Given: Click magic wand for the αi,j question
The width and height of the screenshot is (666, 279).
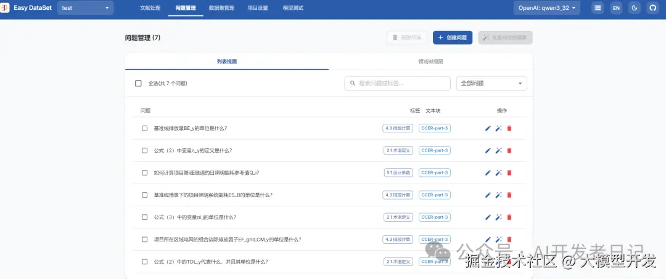Looking at the screenshot, I should point(499,217).
